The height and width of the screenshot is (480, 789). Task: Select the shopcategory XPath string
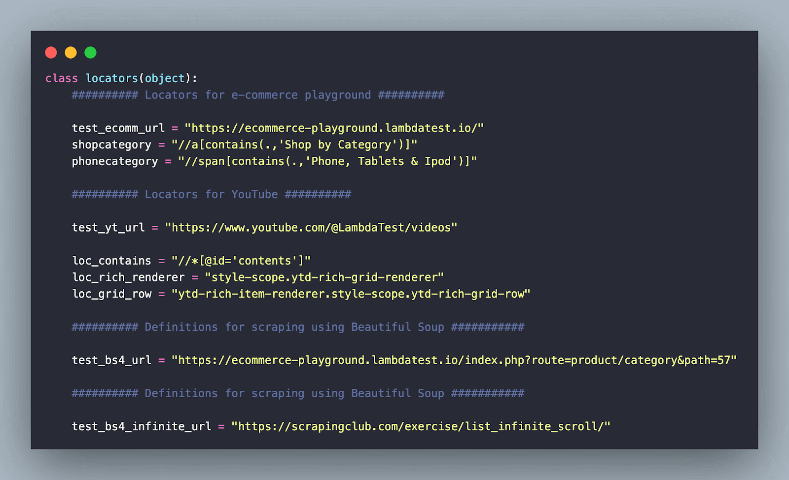click(x=294, y=144)
